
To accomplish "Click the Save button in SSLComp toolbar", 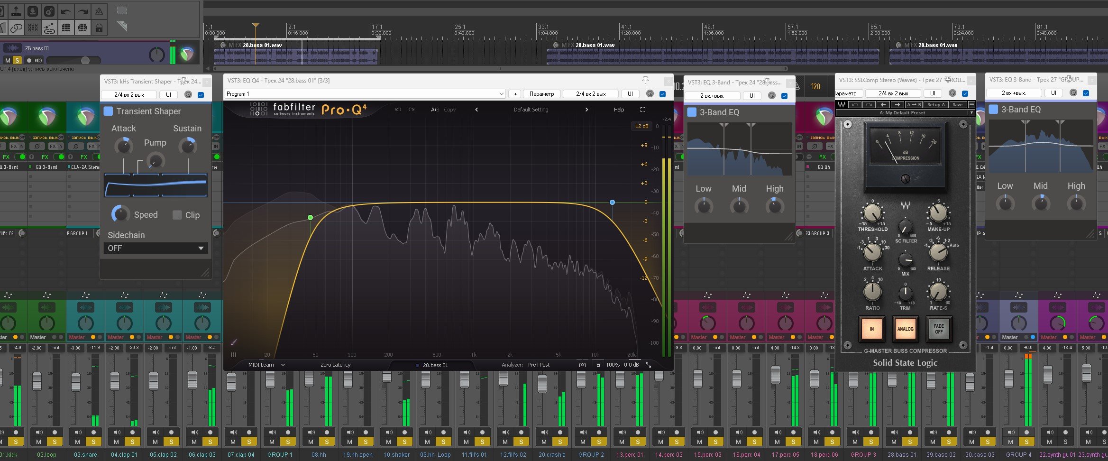I will [957, 105].
